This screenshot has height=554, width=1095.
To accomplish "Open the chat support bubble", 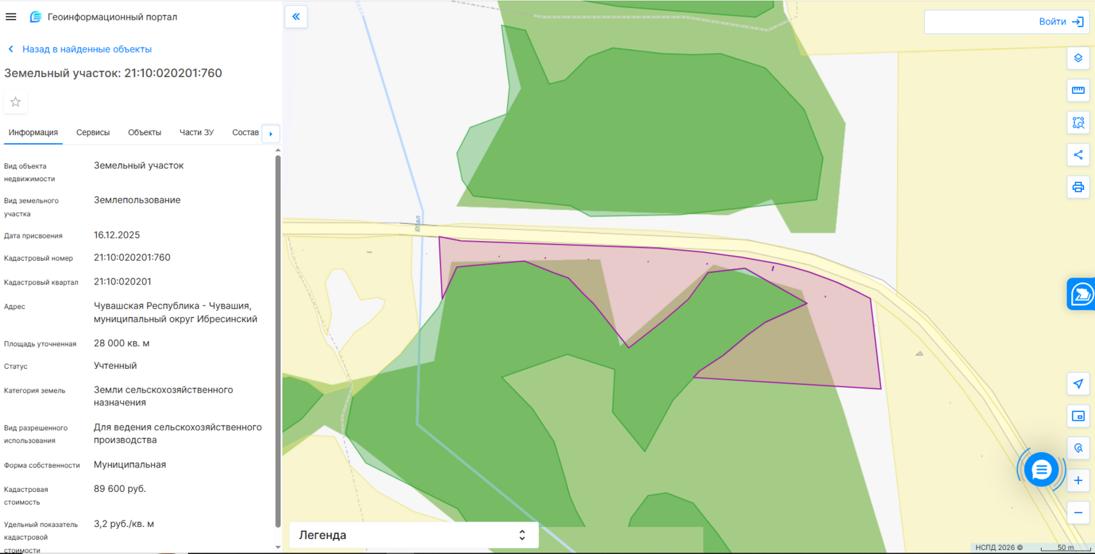I will tap(1041, 470).
